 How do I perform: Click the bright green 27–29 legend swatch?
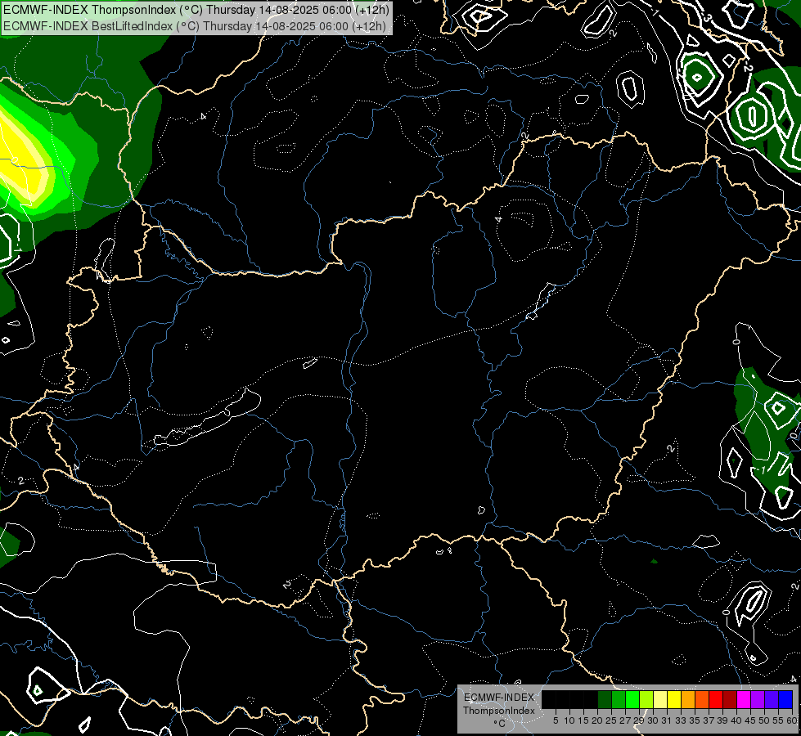click(x=632, y=699)
